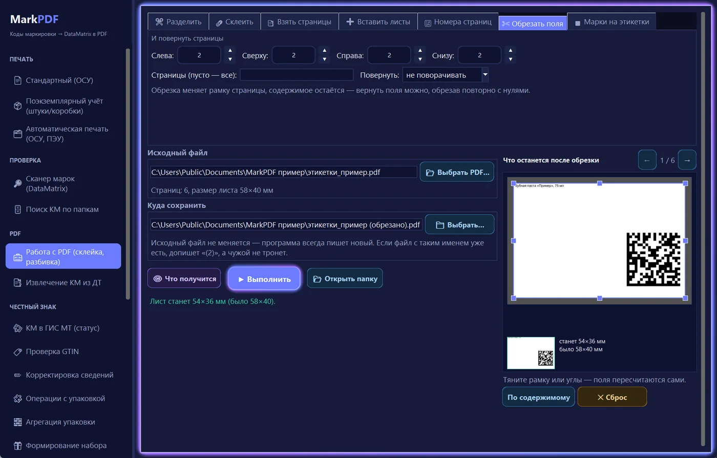Click the page counter 1 / 6

pos(667,160)
